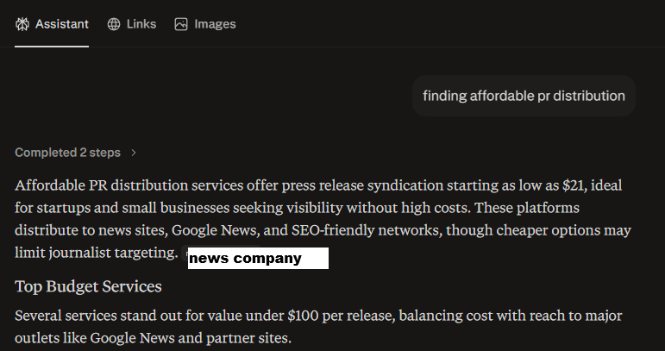Switch to the Assistant tab
This screenshot has height=351, width=665.
61,24
